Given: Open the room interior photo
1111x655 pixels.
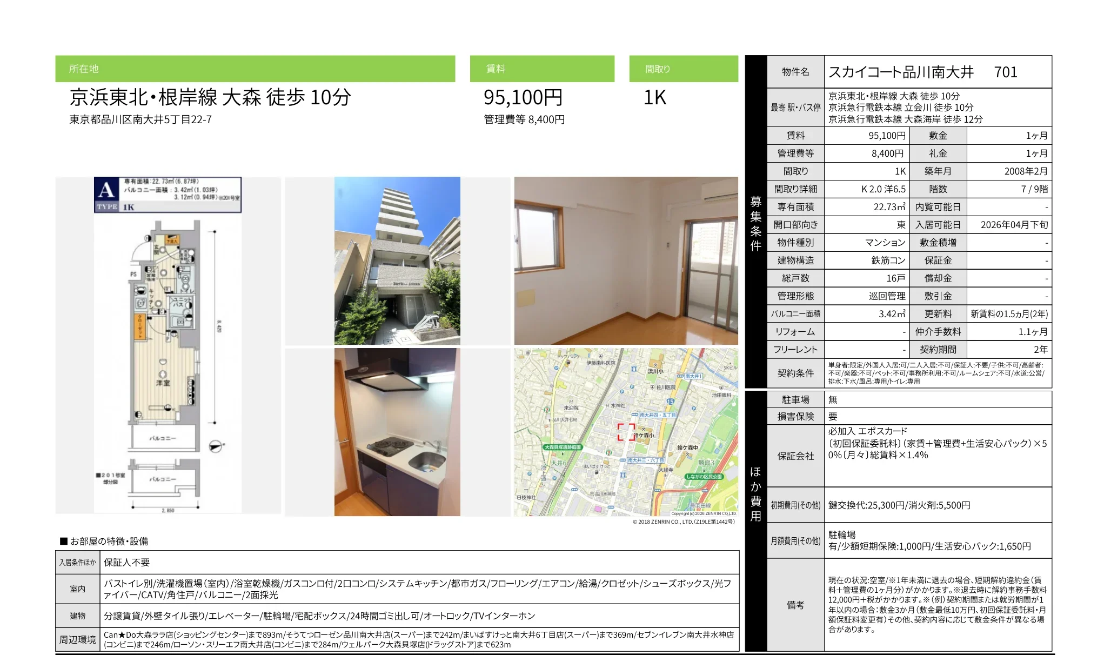Looking at the screenshot, I should [x=626, y=260].
